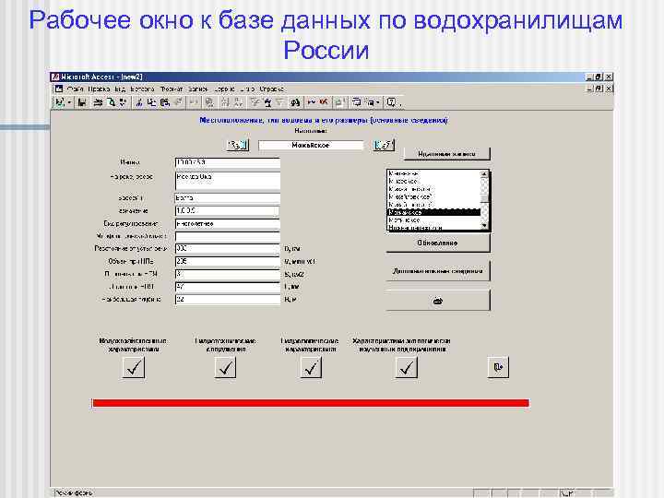Click the Access form icon in menu bar

[x=58, y=89]
